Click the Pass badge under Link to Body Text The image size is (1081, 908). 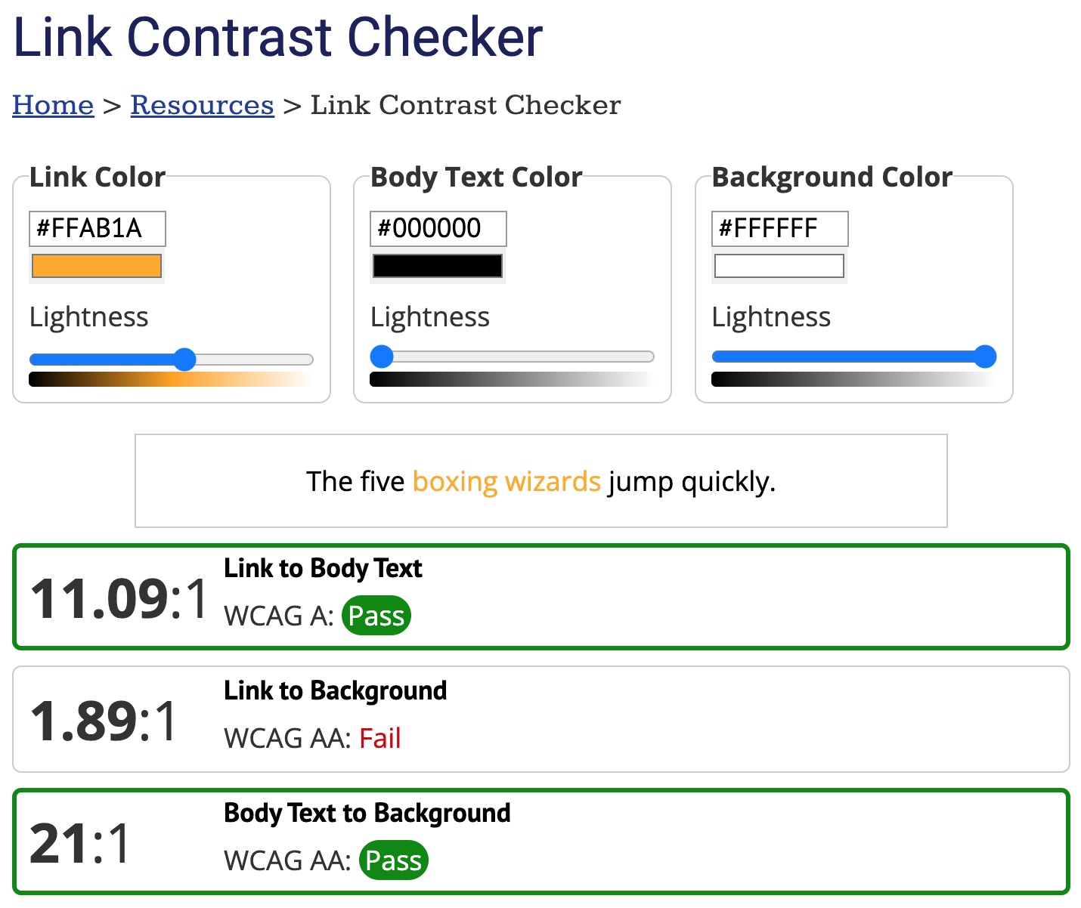point(376,616)
